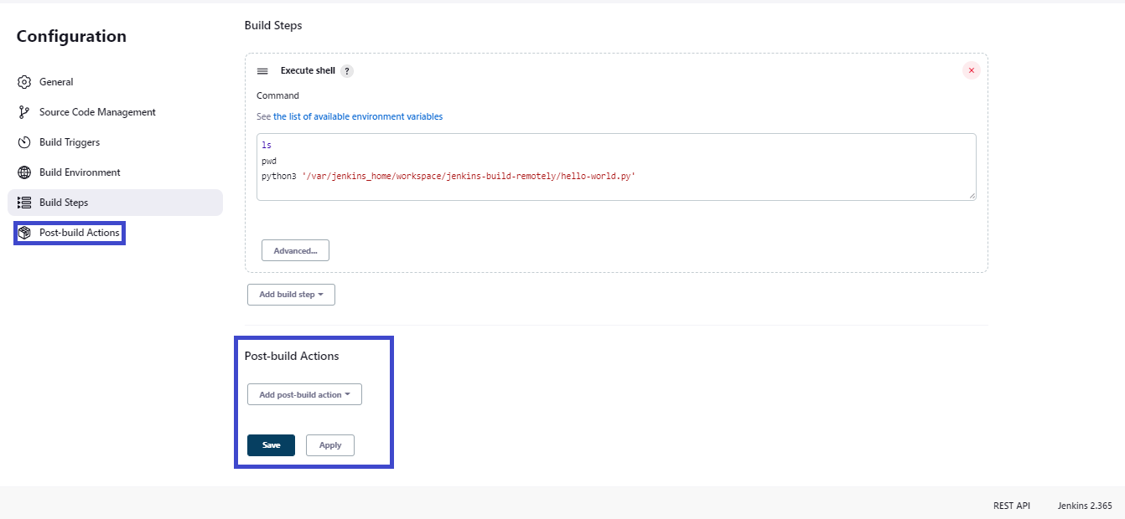The height and width of the screenshot is (519, 1125).
Task: Open the REST API link
Action: pos(1012,506)
